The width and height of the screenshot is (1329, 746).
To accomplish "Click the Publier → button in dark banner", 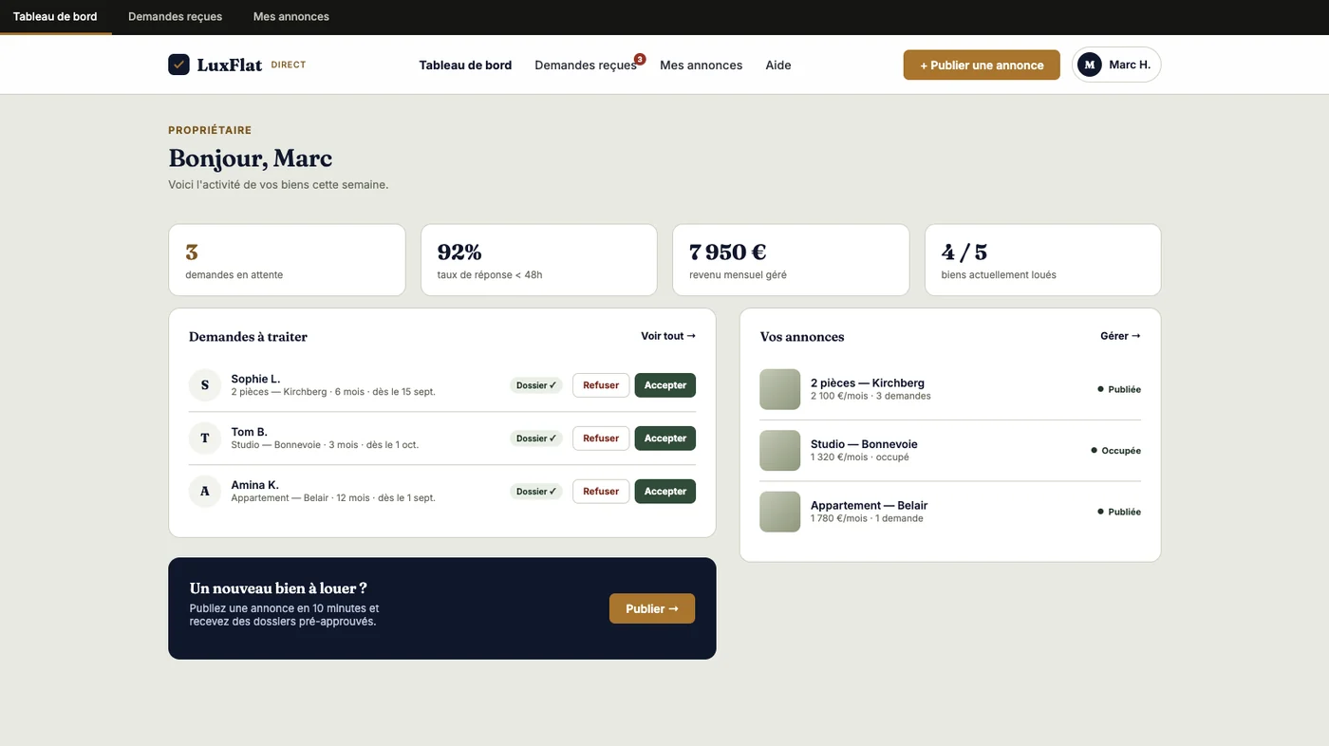I will point(652,608).
